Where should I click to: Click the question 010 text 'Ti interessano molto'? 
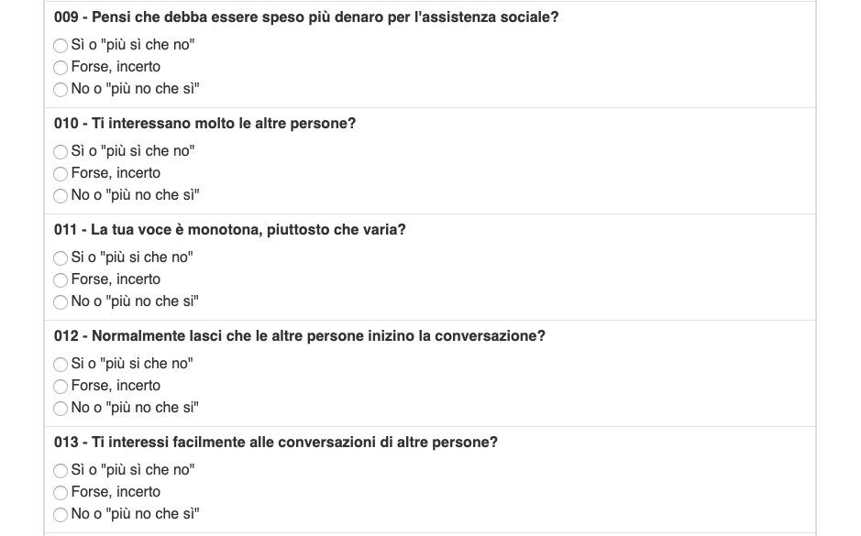click(204, 124)
